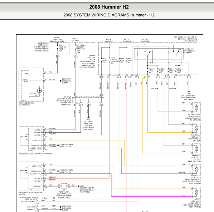Click the "PDM FUSE 15A" label

click(x=104, y=60)
